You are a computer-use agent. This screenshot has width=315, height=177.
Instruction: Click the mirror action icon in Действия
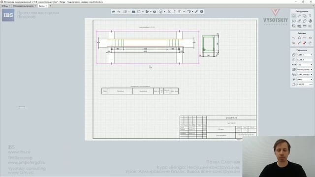tap(310, 38)
